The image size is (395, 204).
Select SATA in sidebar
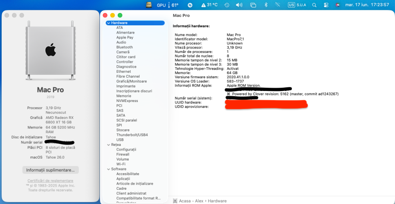click(120, 115)
